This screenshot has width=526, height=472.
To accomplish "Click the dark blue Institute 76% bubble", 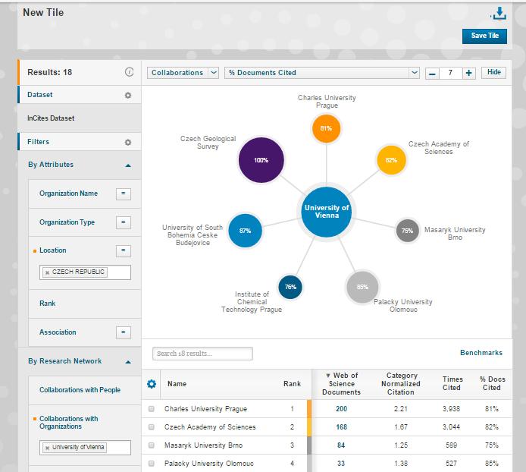I will pyautogui.click(x=290, y=287).
